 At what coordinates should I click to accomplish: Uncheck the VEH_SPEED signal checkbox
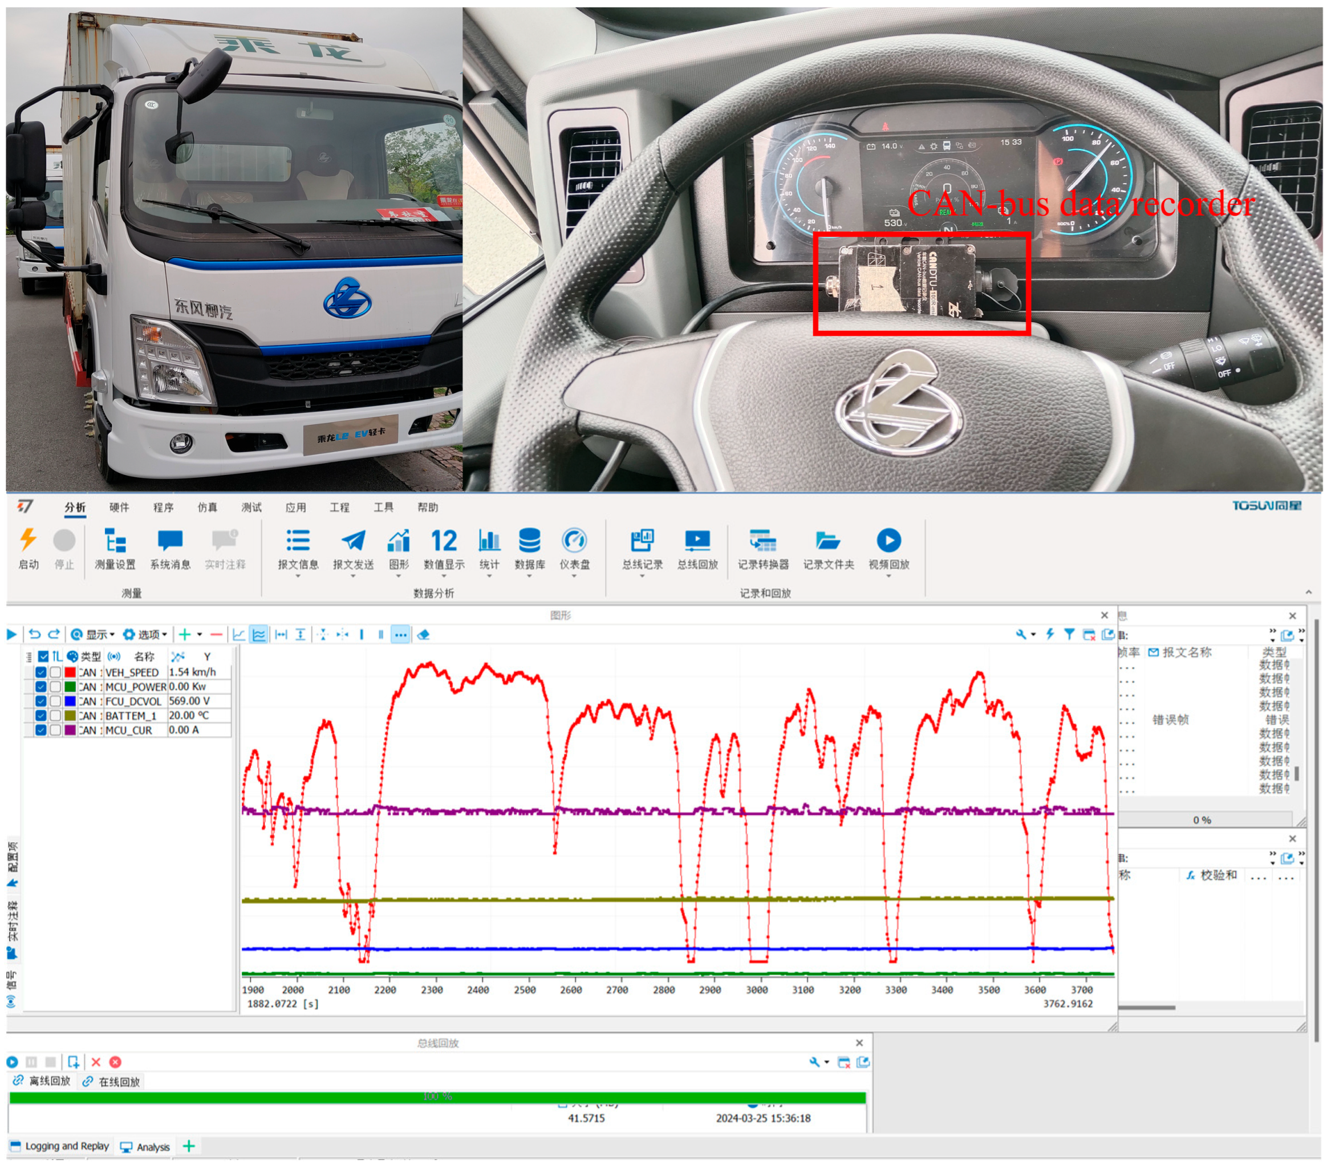click(x=41, y=672)
